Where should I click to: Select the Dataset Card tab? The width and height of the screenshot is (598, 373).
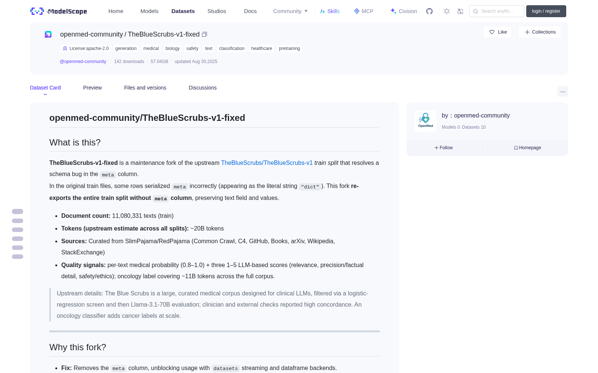click(45, 88)
